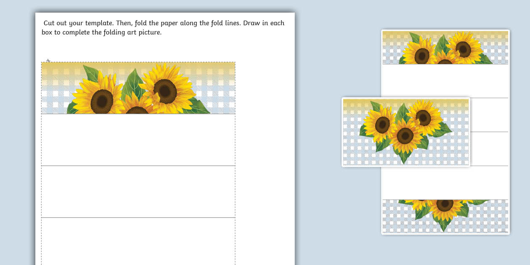Open the folded sunflower card preview
Screen dimensions: 530x265
pyautogui.click(x=406, y=132)
